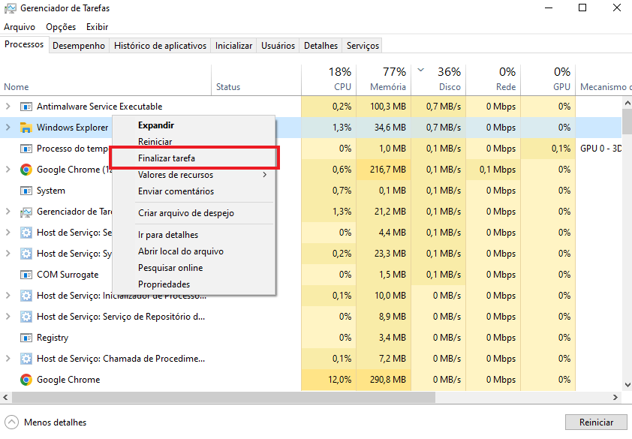632x439 pixels.
Task: Click the Status column header
Action: point(257,80)
